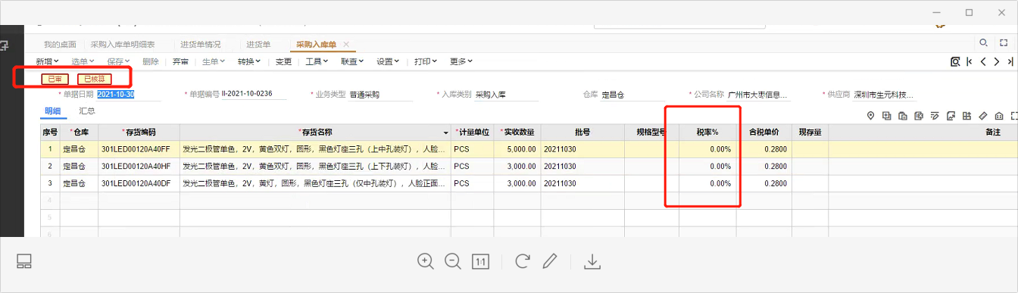This screenshot has width=1018, height=293.
Task: Click the copy-row icon next to the pin
Action: 887,116
